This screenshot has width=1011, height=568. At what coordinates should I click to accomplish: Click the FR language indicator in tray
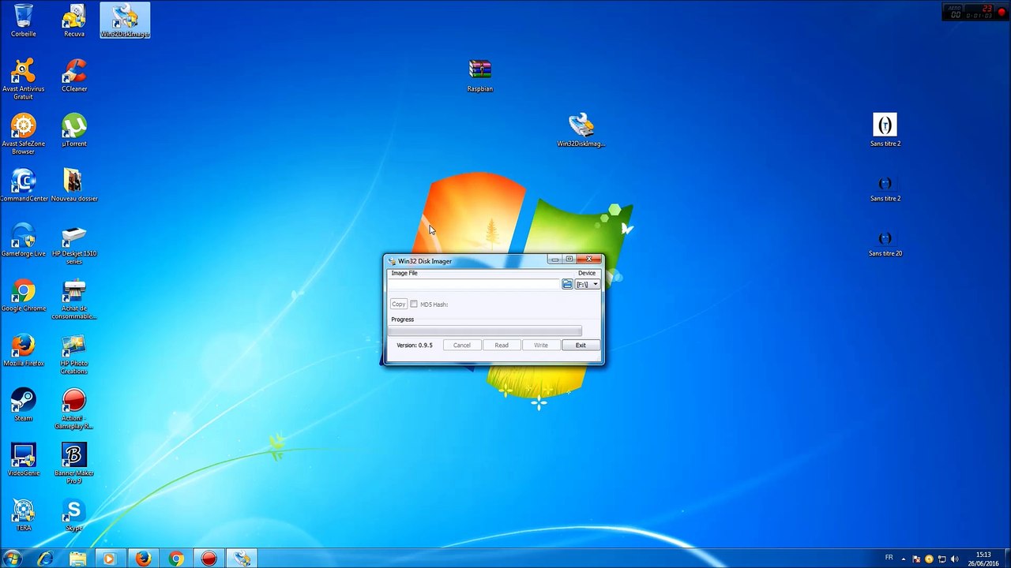click(x=889, y=559)
